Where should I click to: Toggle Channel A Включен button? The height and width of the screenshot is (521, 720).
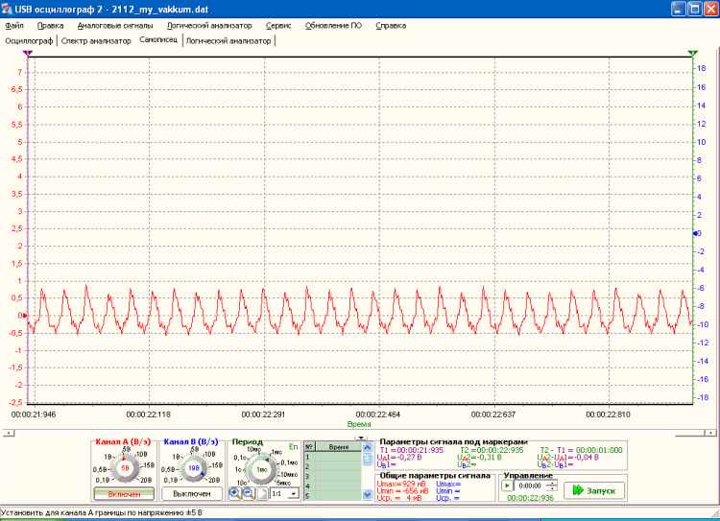point(124,494)
